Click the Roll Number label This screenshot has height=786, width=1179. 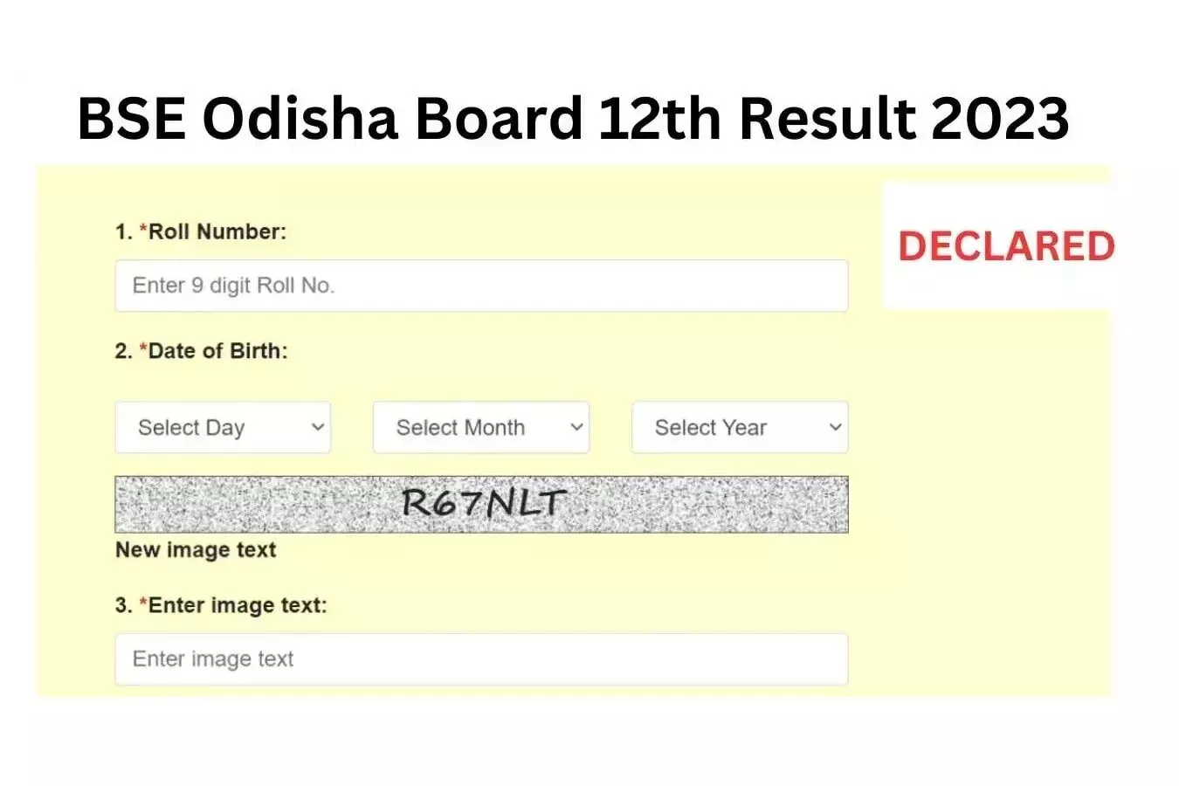[217, 231]
